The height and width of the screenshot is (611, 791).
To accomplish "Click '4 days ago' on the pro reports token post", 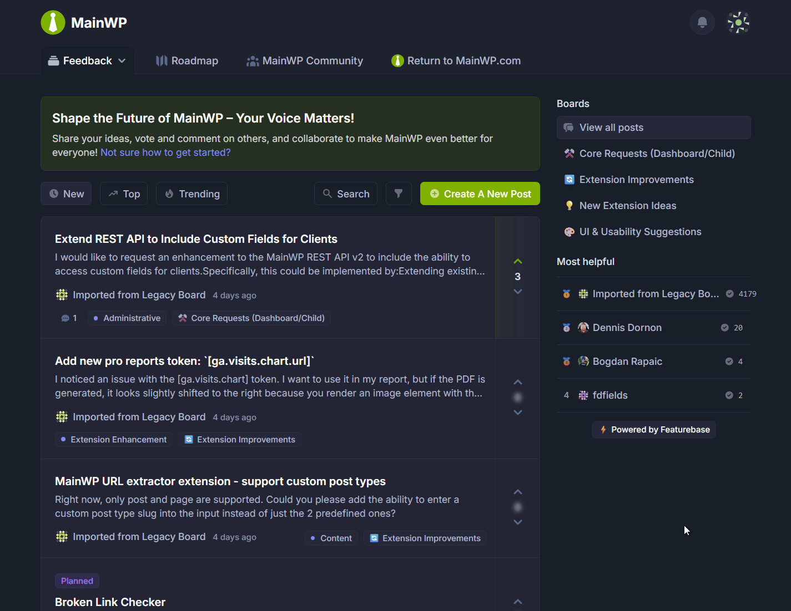I will tap(234, 417).
